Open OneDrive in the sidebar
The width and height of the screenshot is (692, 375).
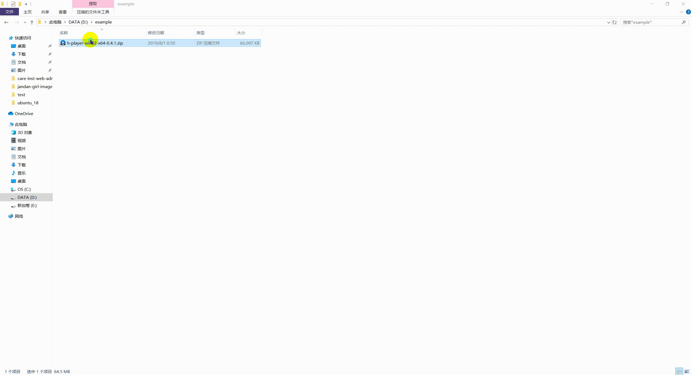coord(24,113)
